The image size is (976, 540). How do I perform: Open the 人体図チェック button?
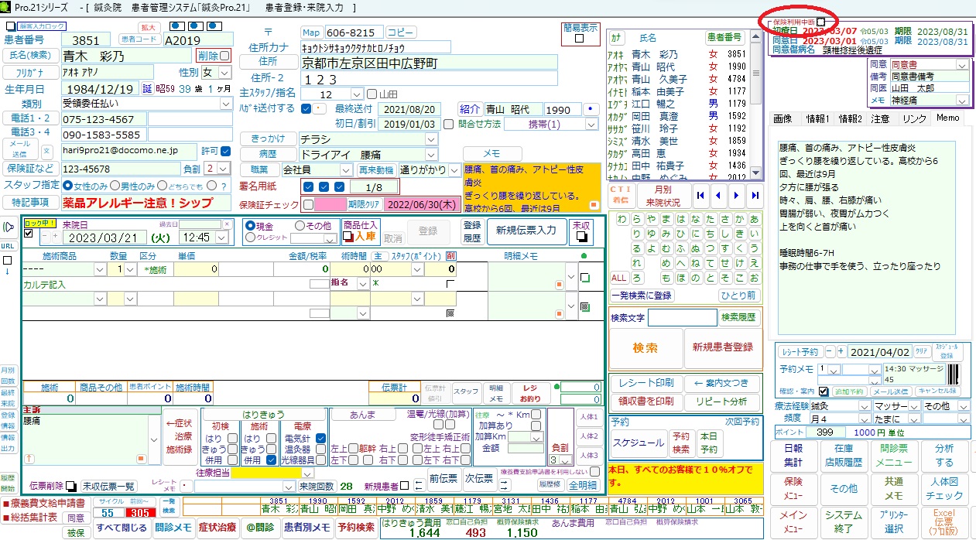[944, 489]
